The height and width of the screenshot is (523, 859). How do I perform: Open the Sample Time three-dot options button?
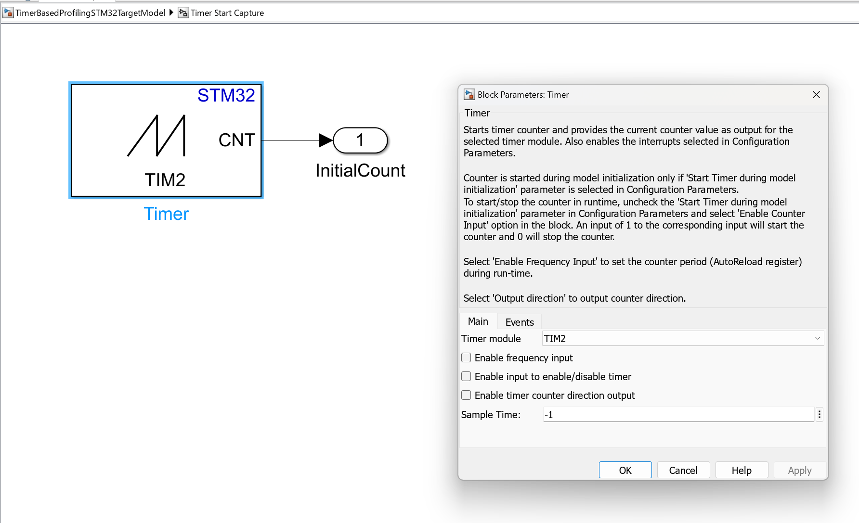[819, 415]
